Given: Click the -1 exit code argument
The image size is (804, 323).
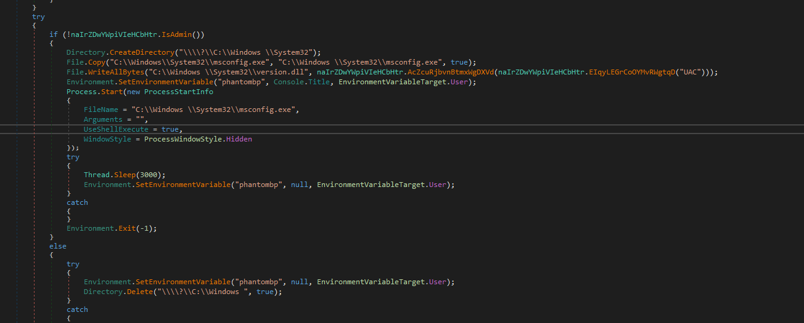Looking at the screenshot, I should tap(144, 228).
